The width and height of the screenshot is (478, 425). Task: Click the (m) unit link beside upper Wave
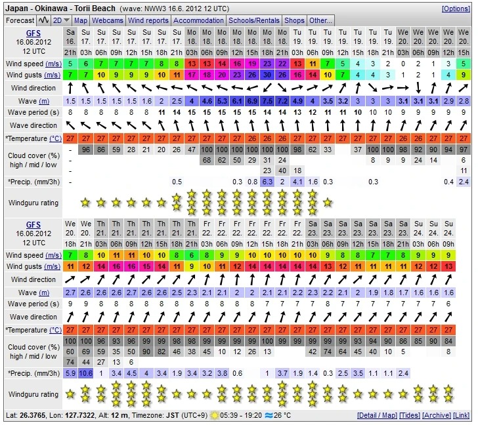point(44,101)
